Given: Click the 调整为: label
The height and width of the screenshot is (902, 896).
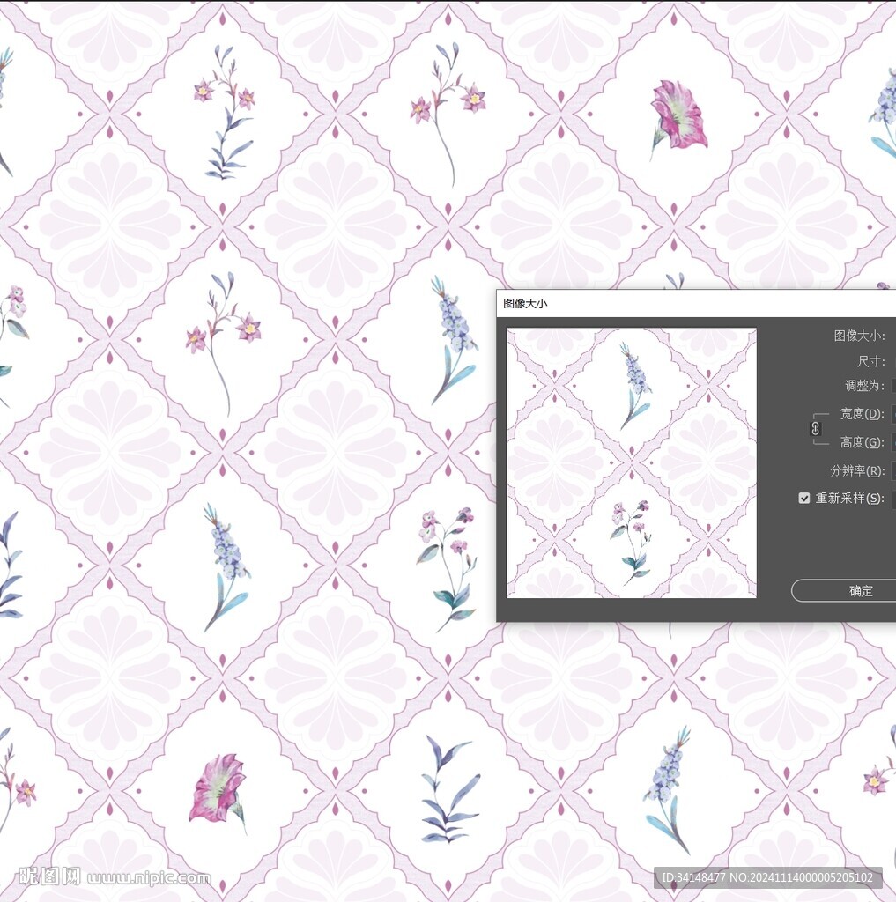Looking at the screenshot, I should pos(864,386).
